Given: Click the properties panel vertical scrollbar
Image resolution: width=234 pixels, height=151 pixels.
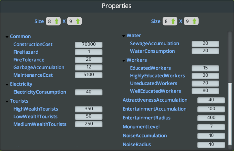Looking at the screenshot, I should [x=230, y=114].
